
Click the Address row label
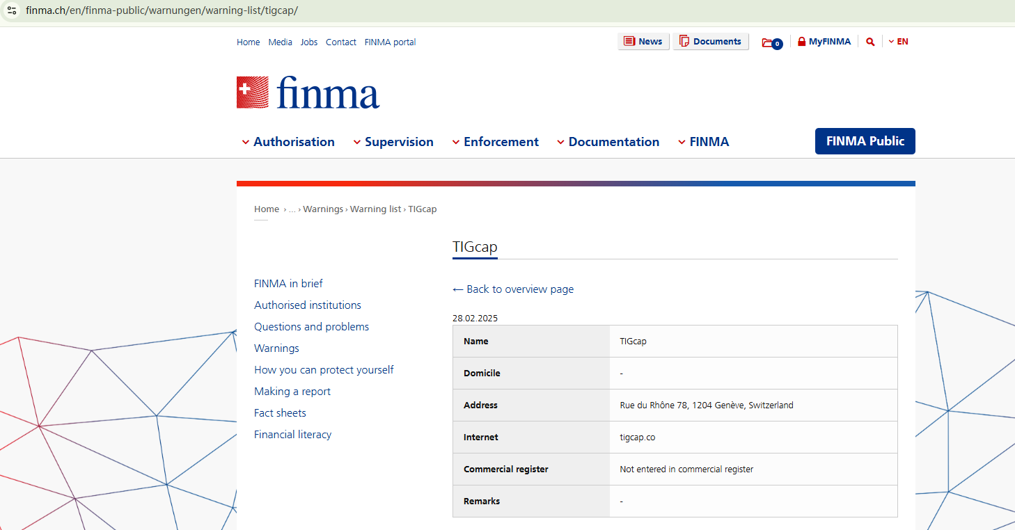(x=480, y=405)
